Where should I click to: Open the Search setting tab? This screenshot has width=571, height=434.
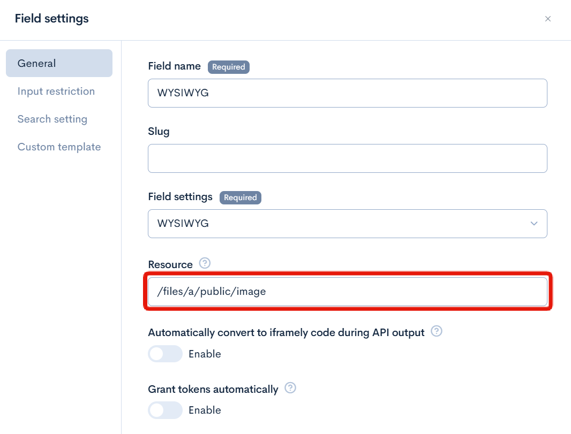click(x=52, y=119)
